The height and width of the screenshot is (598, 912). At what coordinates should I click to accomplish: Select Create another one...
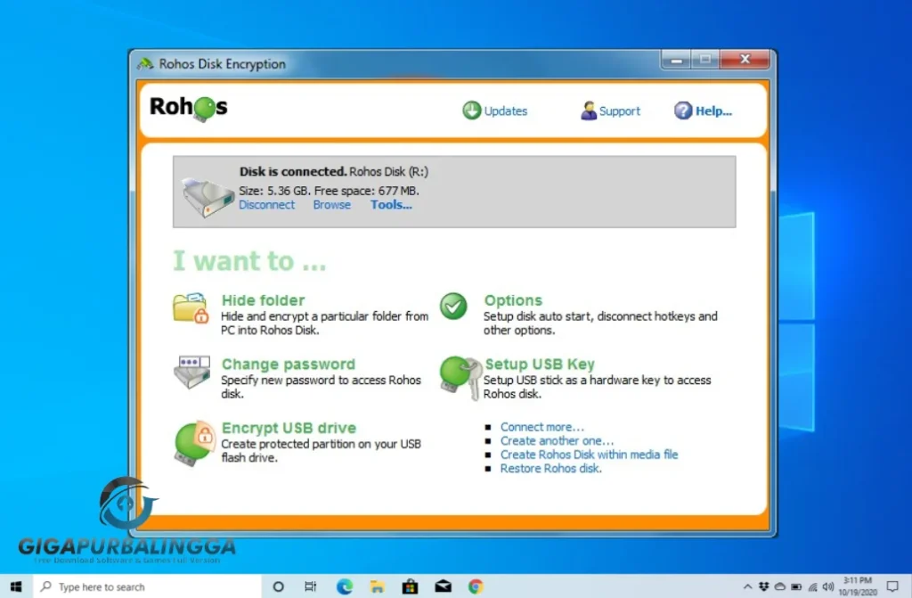557,440
